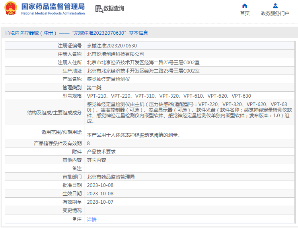Click the 适用范围/预期用途 label
The width and height of the screenshot is (298, 228).
[62, 132]
